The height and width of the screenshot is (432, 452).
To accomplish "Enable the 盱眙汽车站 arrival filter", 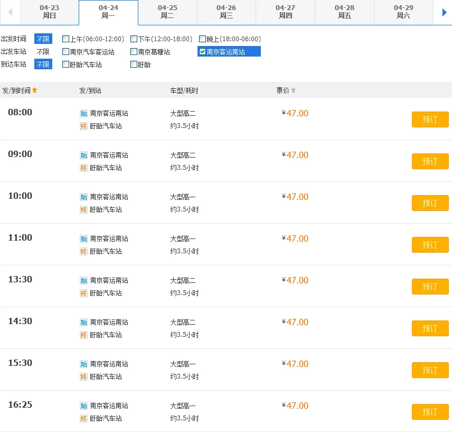I will pyautogui.click(x=65, y=65).
